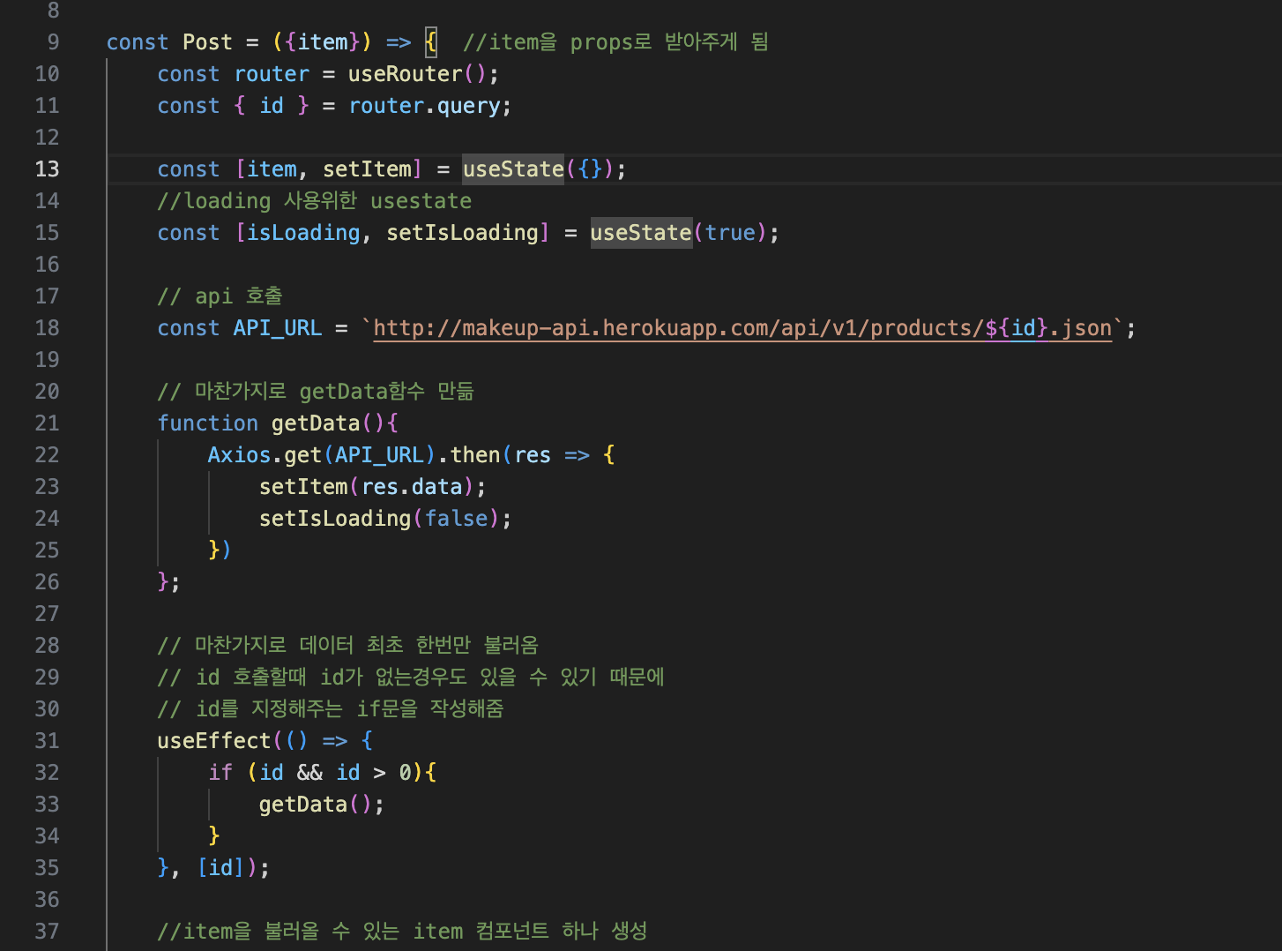The width and height of the screenshot is (1282, 951).
Task: Click the closing '};' on line 26
Action: (168, 582)
